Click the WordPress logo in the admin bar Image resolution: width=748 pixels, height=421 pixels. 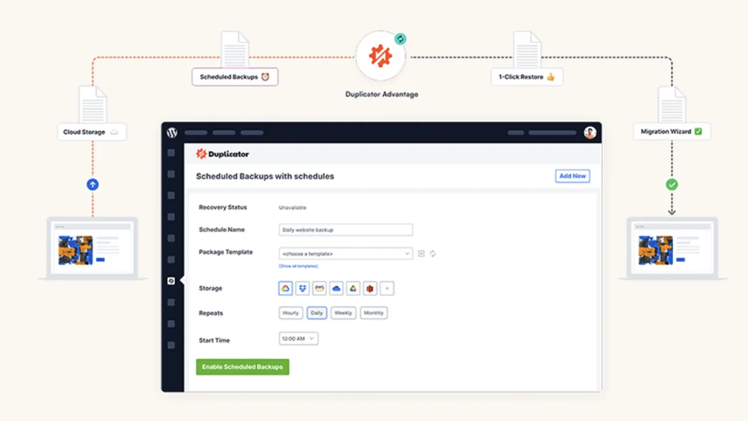click(x=172, y=133)
